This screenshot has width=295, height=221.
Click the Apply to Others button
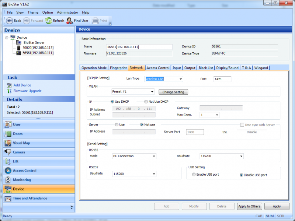[x=249, y=206]
